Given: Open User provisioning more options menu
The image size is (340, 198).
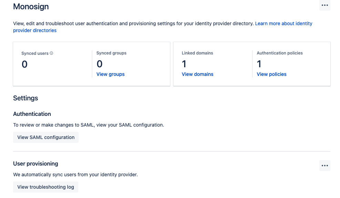Looking at the screenshot, I should 324,166.
